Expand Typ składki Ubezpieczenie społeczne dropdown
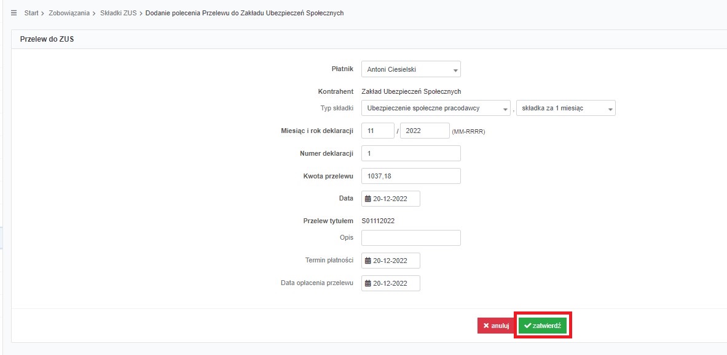The width and height of the screenshot is (727, 355). [x=436, y=109]
